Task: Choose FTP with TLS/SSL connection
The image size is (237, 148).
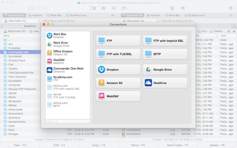Action: click(118, 54)
